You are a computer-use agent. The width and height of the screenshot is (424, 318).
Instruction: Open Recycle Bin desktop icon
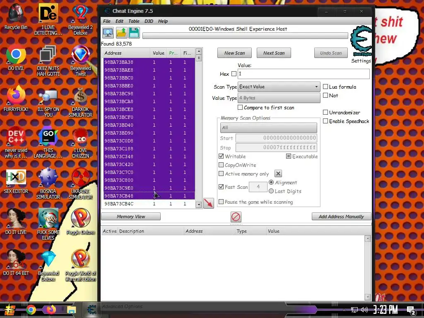click(16, 17)
